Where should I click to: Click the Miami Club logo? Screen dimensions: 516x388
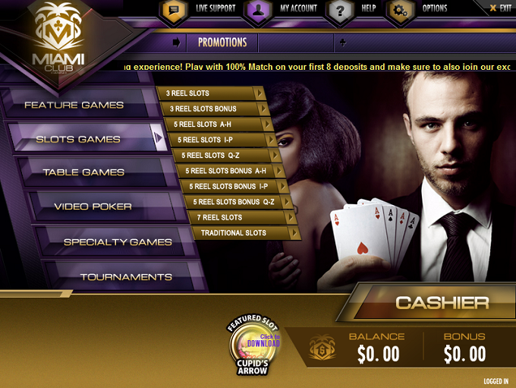coord(58,39)
